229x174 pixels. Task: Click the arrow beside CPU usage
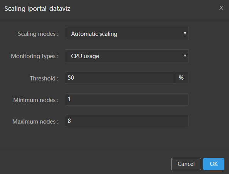[x=185, y=56]
